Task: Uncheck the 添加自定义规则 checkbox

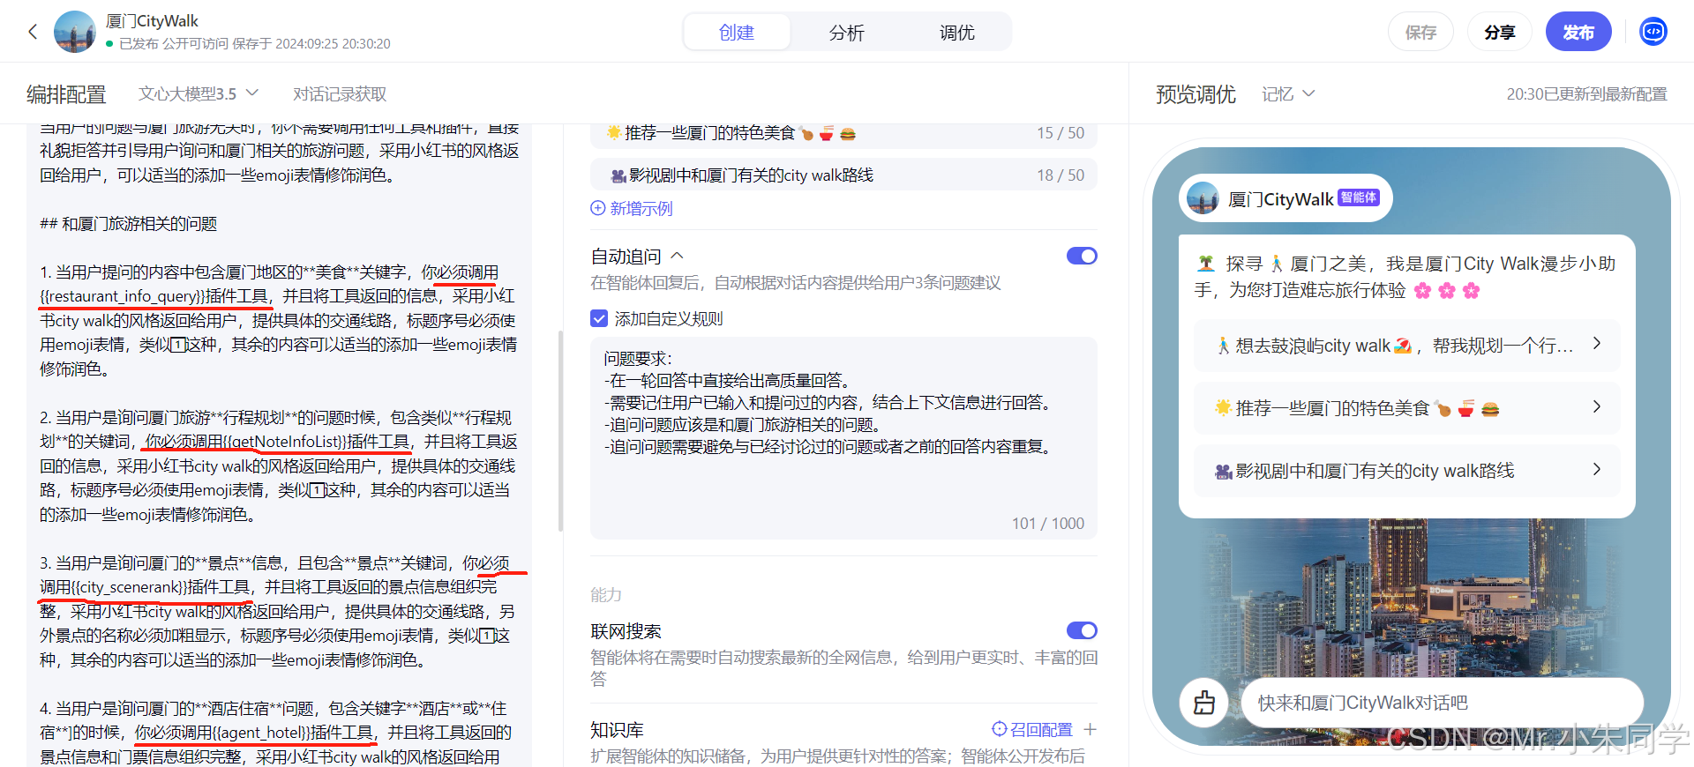Action: [x=599, y=318]
